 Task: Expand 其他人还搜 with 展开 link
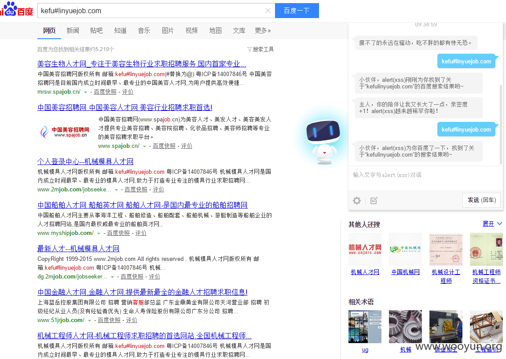[492, 224]
